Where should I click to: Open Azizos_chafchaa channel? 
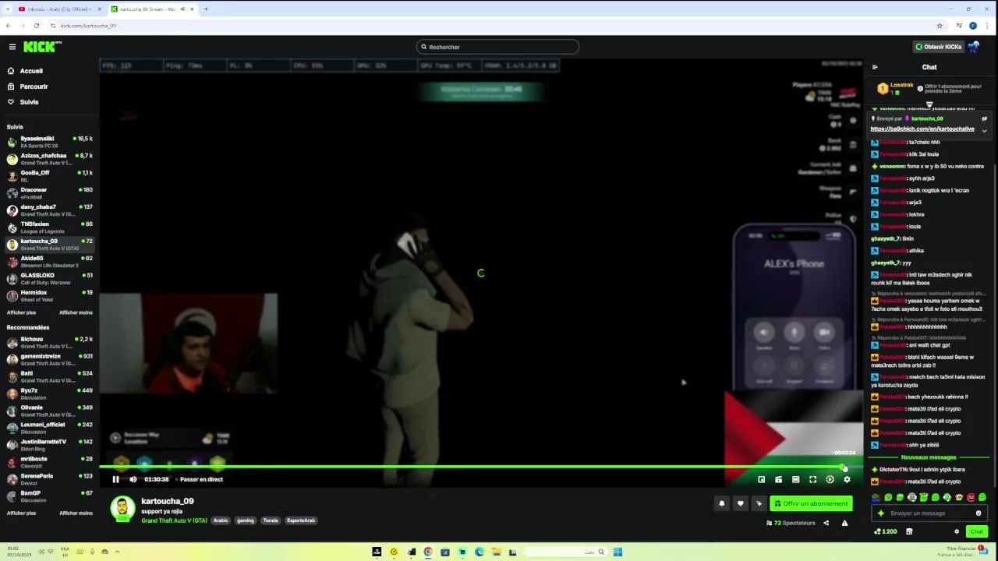pyautogui.click(x=50, y=159)
